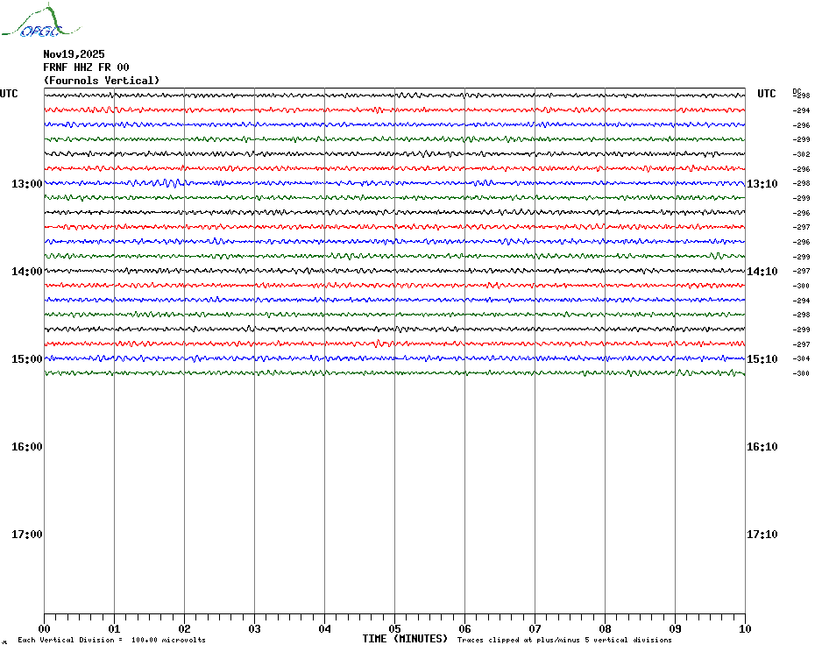Image resolution: width=815 pixels, height=652 pixels.
Task: Click the 17:10 end-time label
Action: (762, 535)
